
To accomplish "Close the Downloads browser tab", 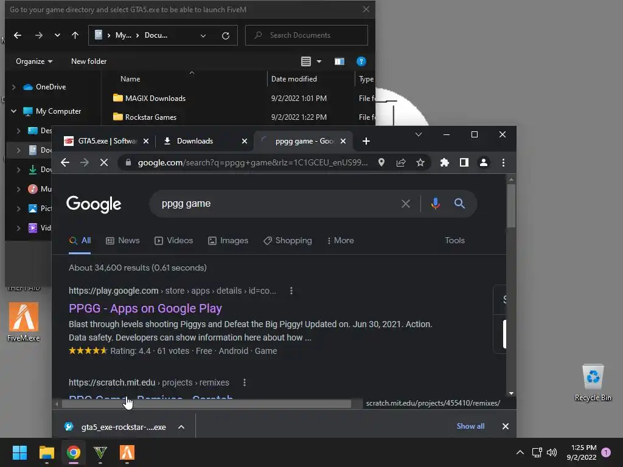I will [245, 141].
